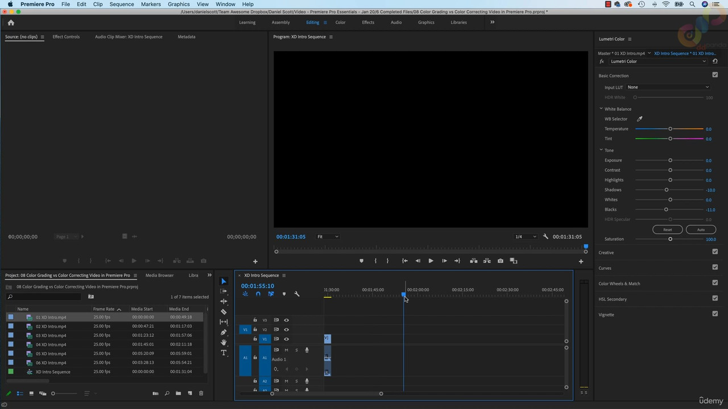Viewport: 728px width, 409px height.
Task: Open the Graphics menu
Action: tap(179, 4)
